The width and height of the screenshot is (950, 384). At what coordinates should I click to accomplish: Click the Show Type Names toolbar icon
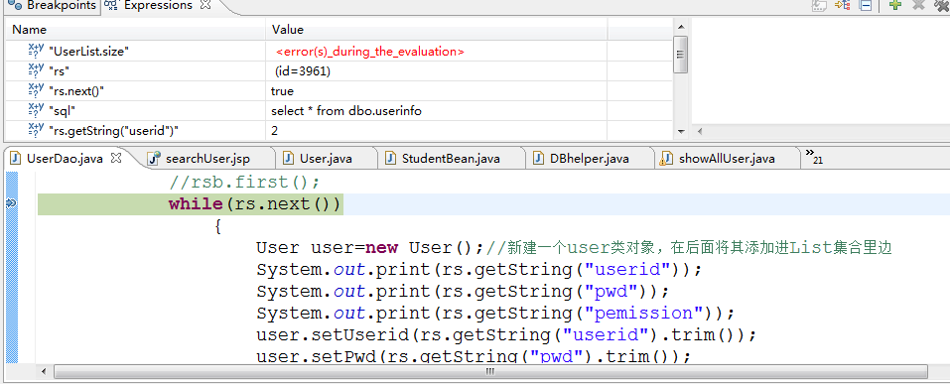[x=820, y=5]
